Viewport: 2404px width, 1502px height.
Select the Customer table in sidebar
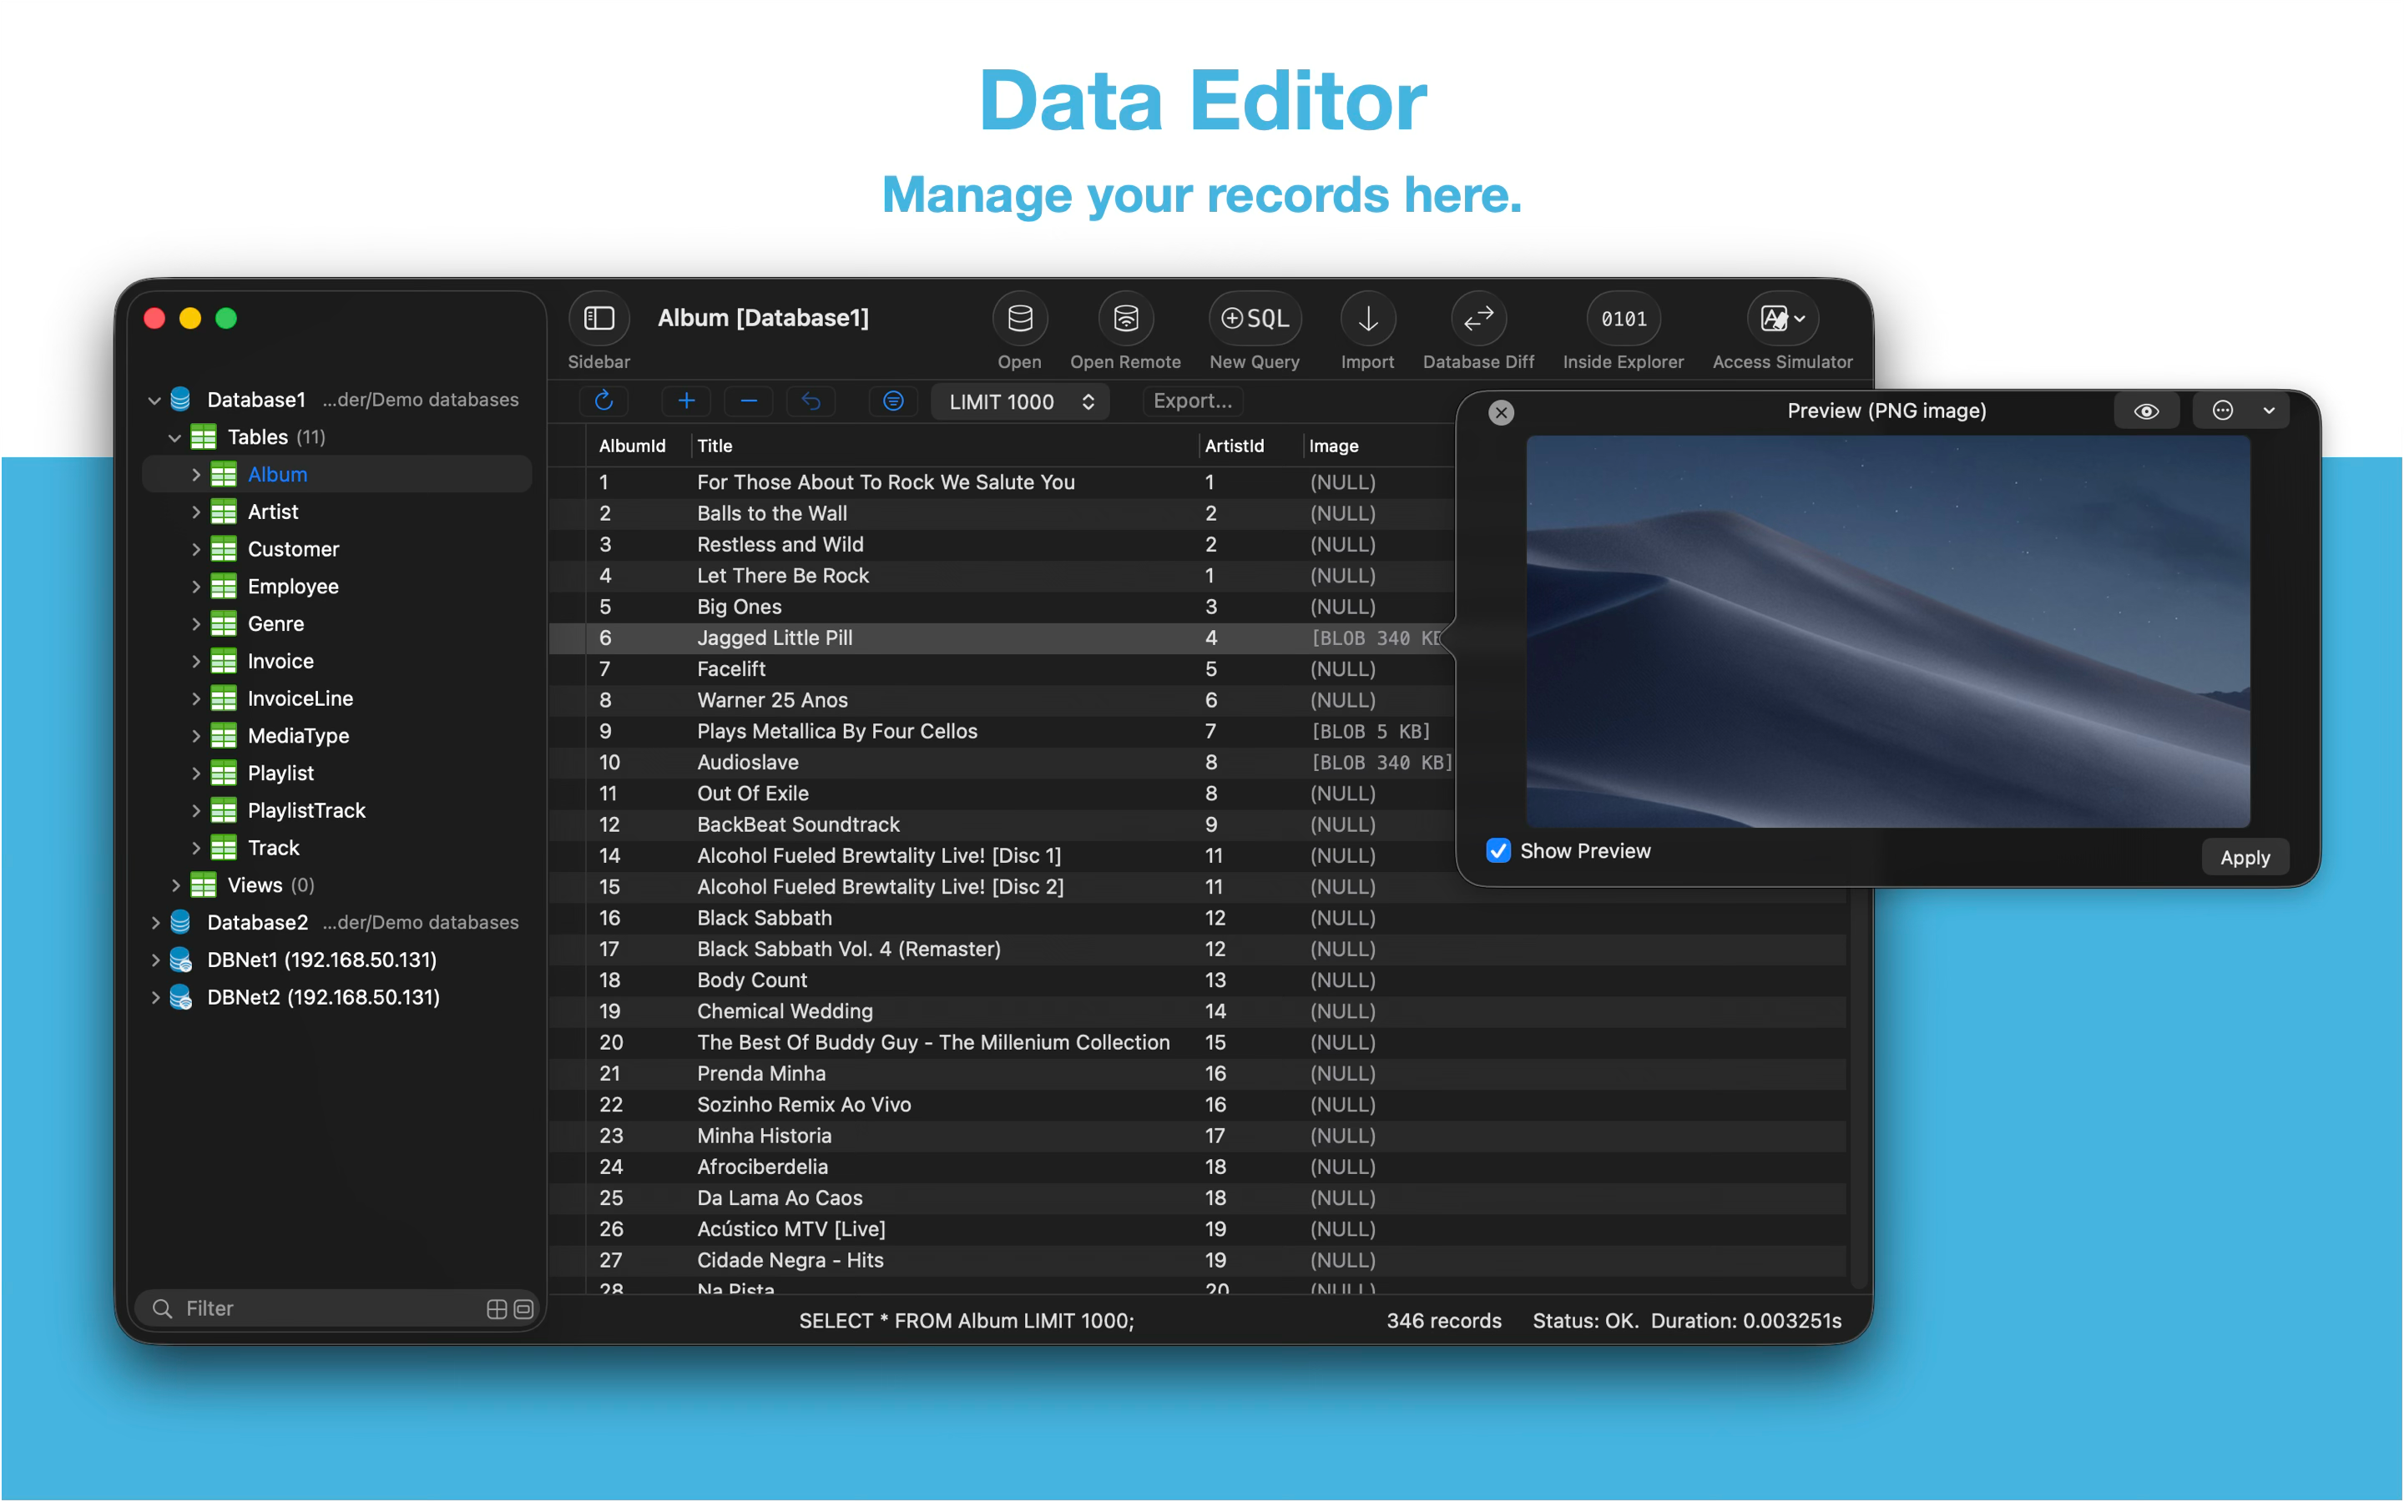[x=293, y=549]
